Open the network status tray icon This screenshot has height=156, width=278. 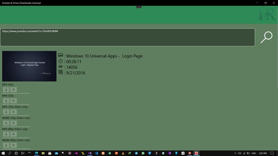click(x=244, y=153)
